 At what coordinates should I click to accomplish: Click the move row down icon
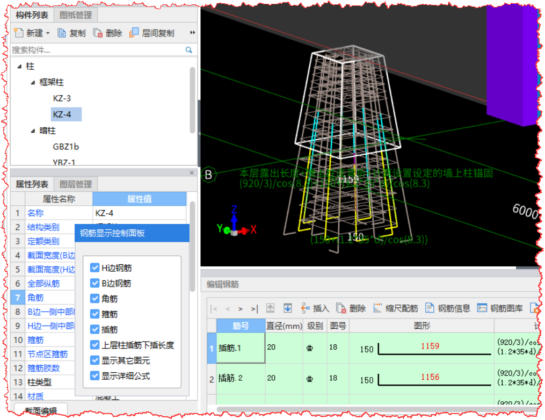pos(288,308)
